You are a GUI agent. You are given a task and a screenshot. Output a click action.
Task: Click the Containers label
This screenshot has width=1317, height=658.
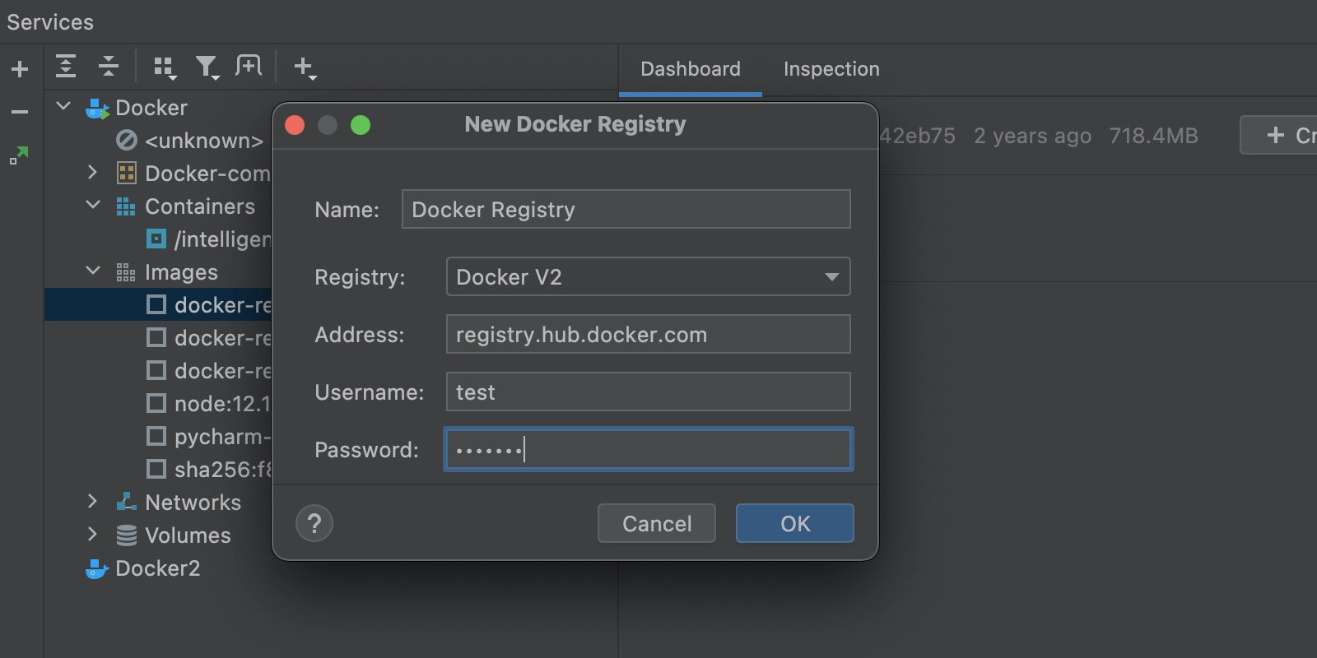(x=200, y=206)
